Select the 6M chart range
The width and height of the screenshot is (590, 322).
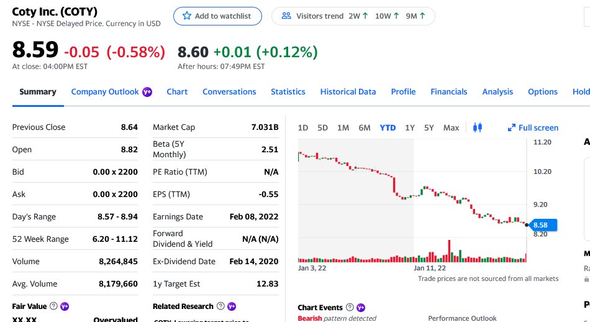(x=364, y=127)
